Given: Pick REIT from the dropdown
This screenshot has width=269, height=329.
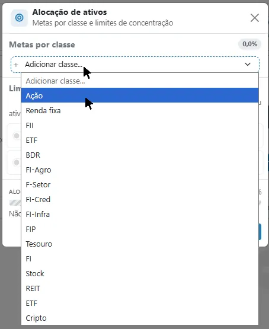Looking at the screenshot, I should pyautogui.click(x=140, y=288).
